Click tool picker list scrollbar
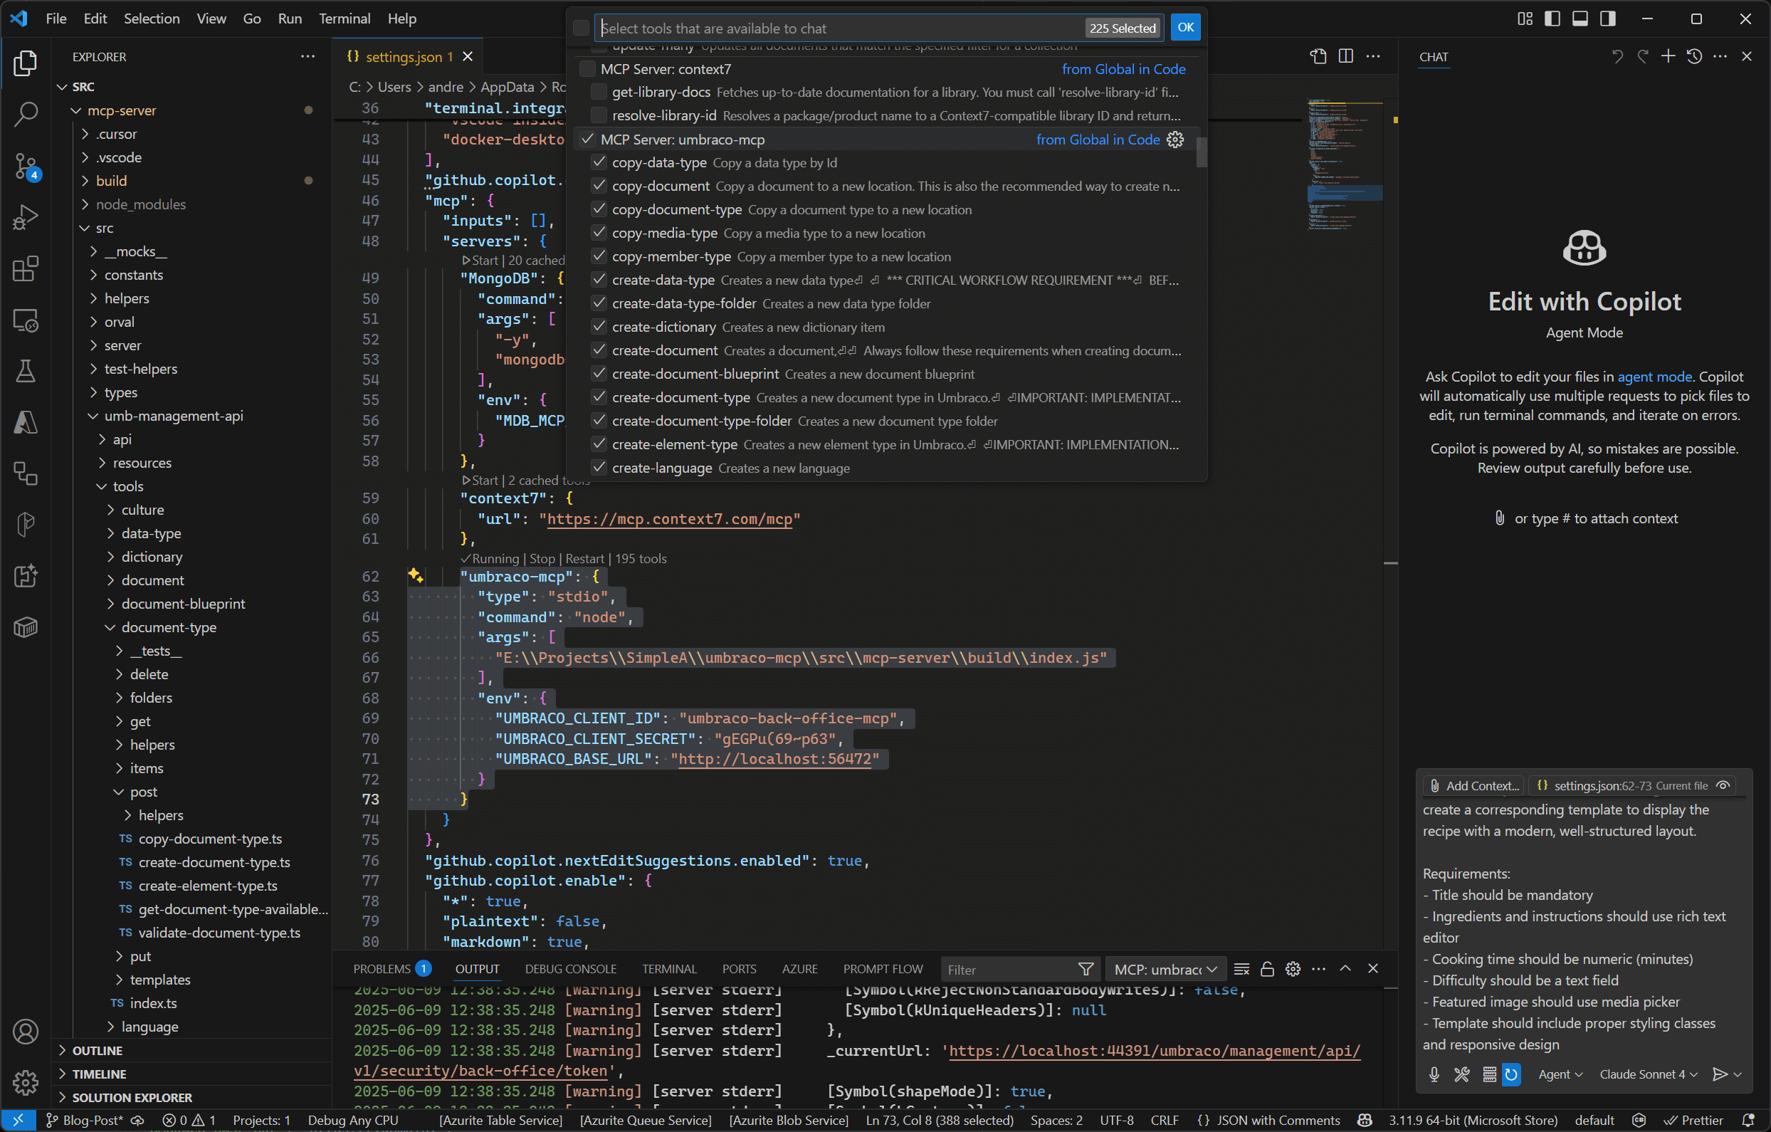The image size is (1771, 1132). (x=1202, y=153)
